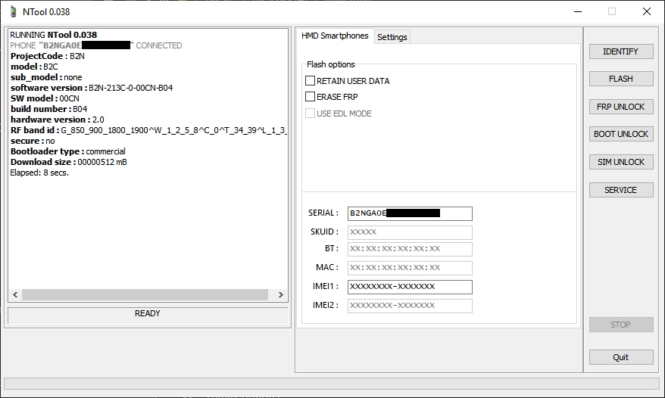Screen dimensions: 665x398
Task: Click the FRP UNLOCK button
Action: pyautogui.click(x=621, y=107)
